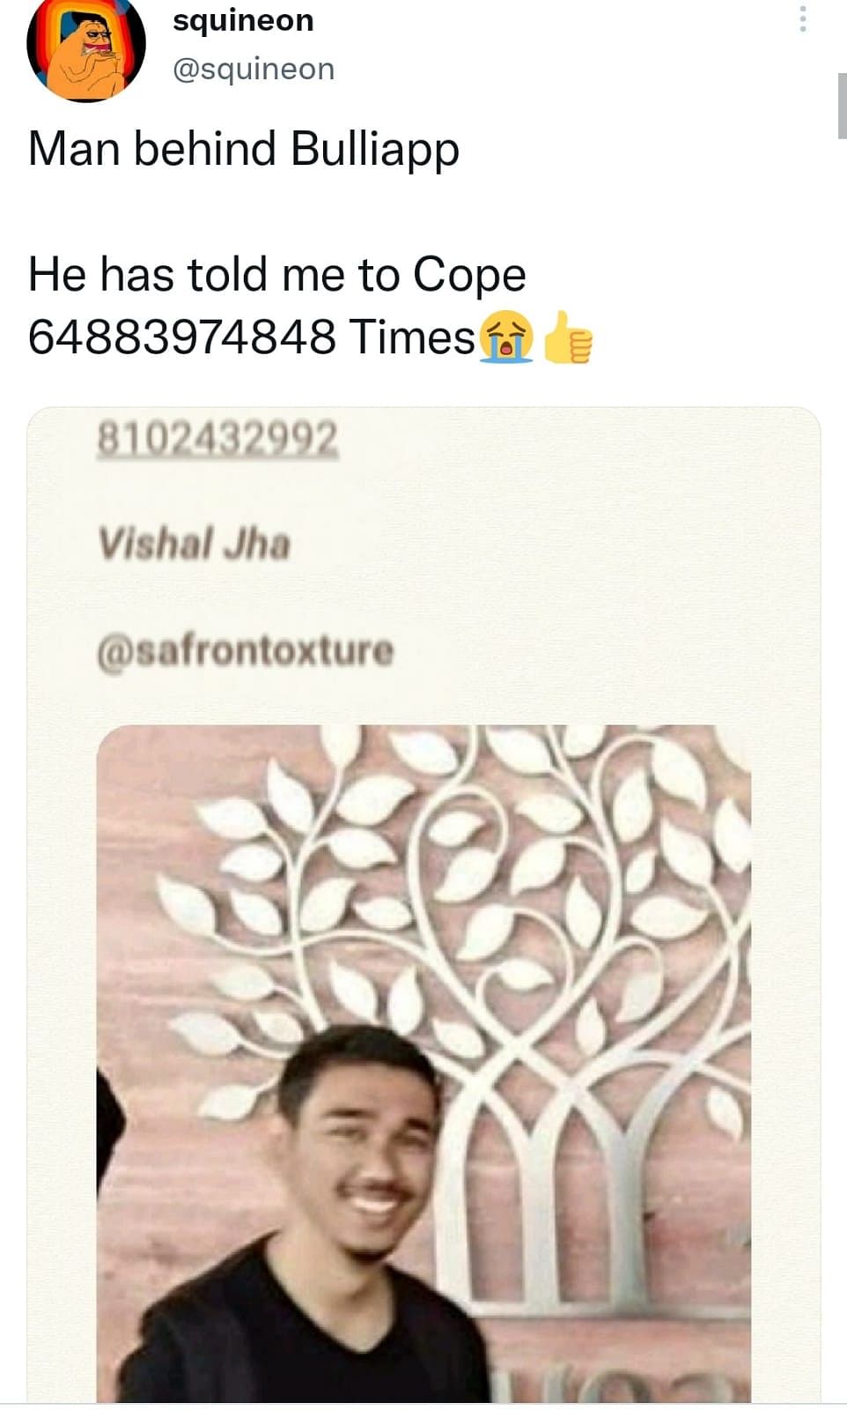
Task: Click the "Man behind Bulliapp" tweet text
Action: [x=244, y=148]
